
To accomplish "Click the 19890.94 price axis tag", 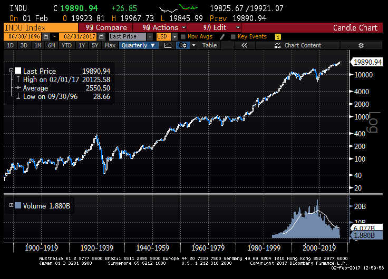I will click(x=366, y=62).
